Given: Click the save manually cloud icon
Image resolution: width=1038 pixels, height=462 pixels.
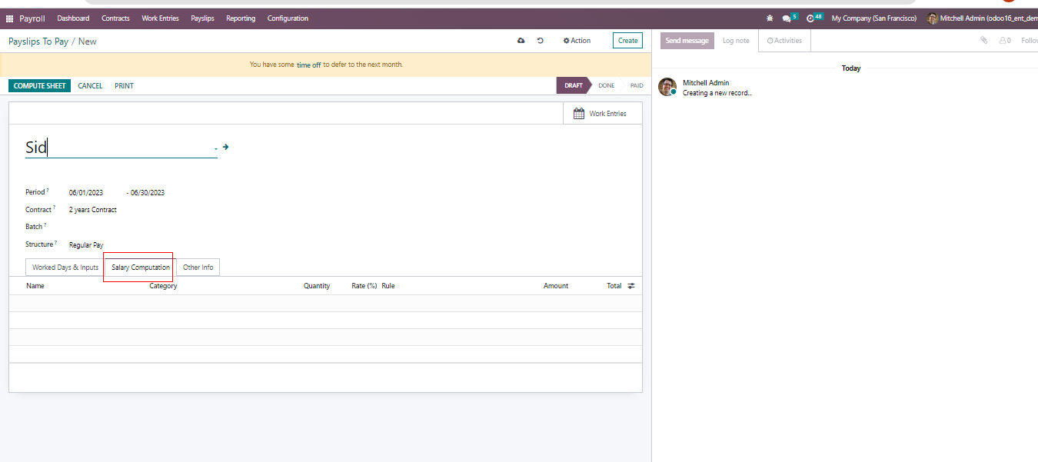Looking at the screenshot, I should 521,41.
